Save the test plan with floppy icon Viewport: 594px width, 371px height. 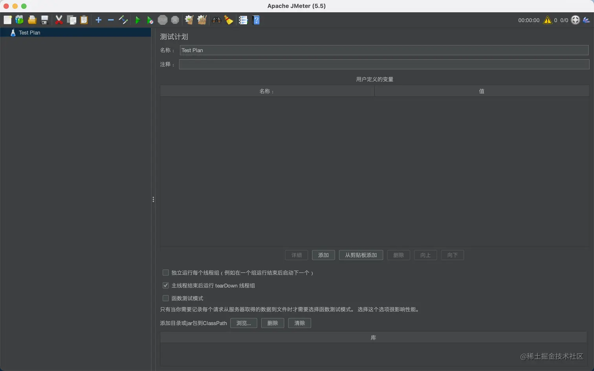point(45,20)
